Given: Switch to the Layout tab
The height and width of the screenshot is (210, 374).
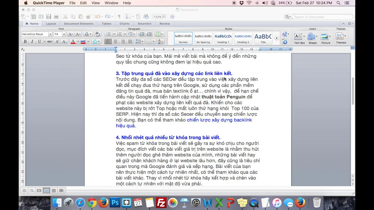Looking at the screenshot, I should tap(51, 24).
